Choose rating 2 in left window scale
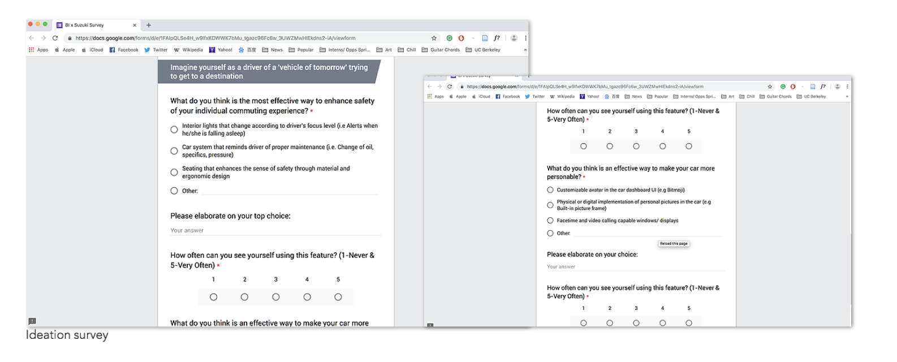The height and width of the screenshot is (362, 897). tap(244, 297)
